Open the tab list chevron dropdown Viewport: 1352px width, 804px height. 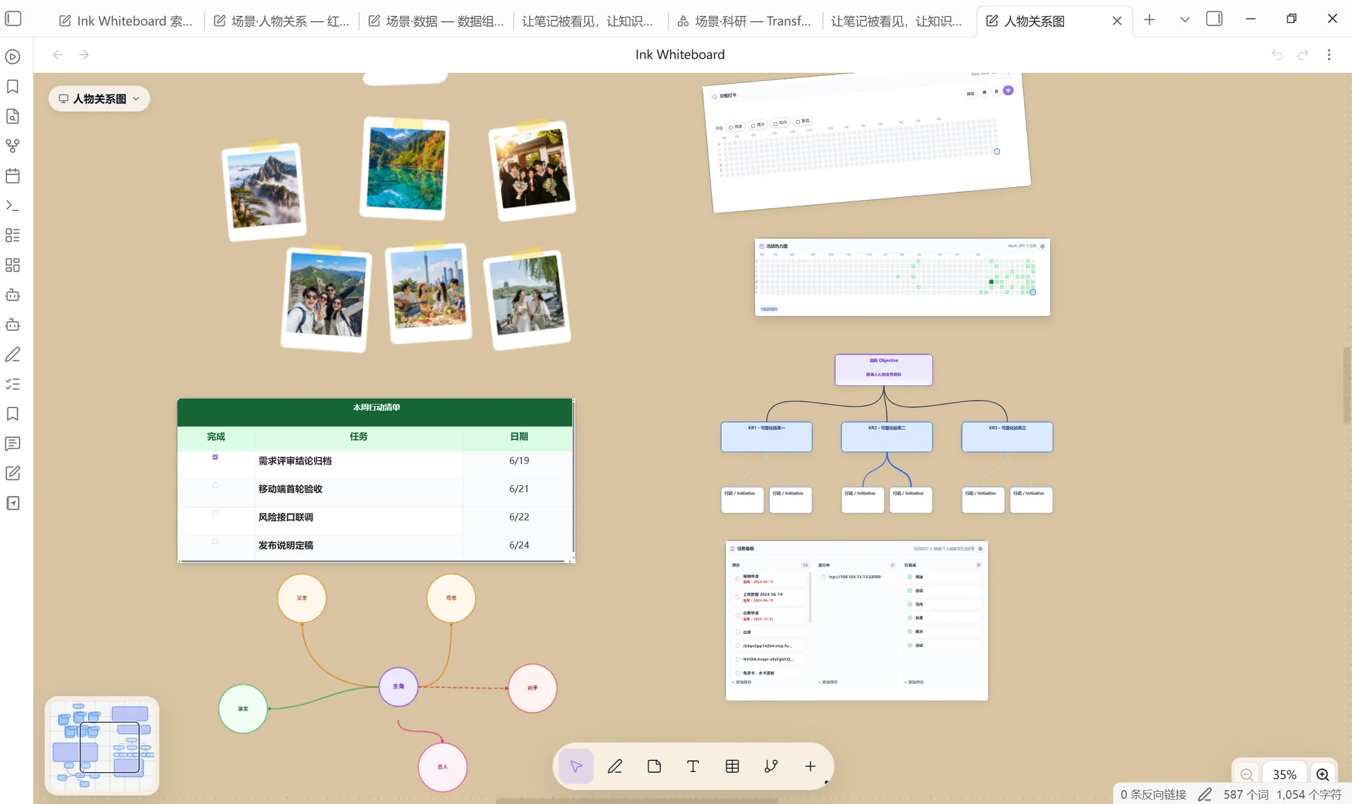[1184, 19]
